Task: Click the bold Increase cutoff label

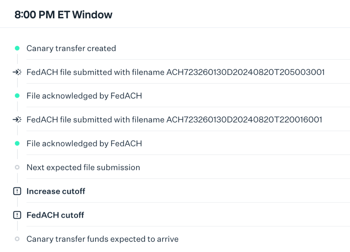Action: coord(56,191)
